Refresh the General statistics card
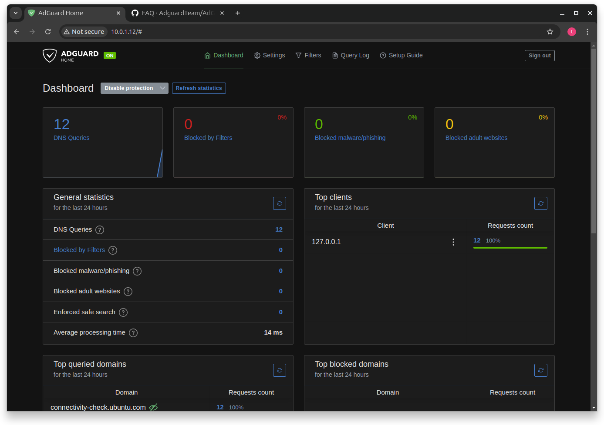Screen dimensions: 604x425 click(x=279, y=203)
